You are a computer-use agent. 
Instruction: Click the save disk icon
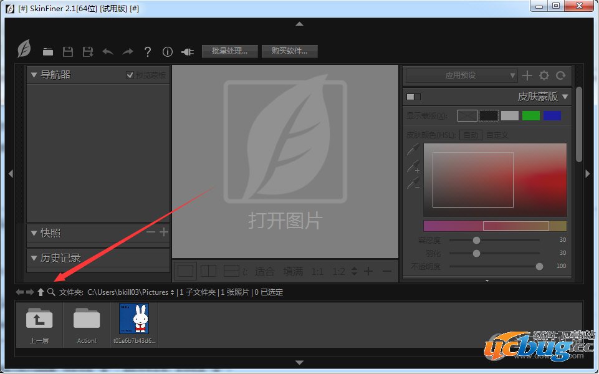tap(68, 52)
